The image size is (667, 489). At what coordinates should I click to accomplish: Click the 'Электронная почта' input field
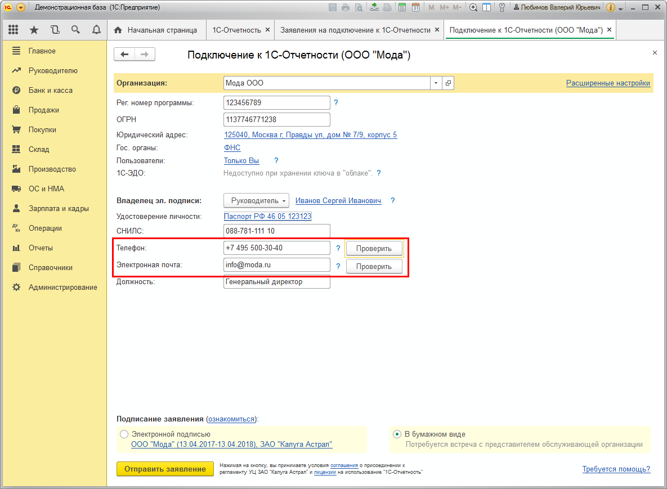click(x=276, y=265)
